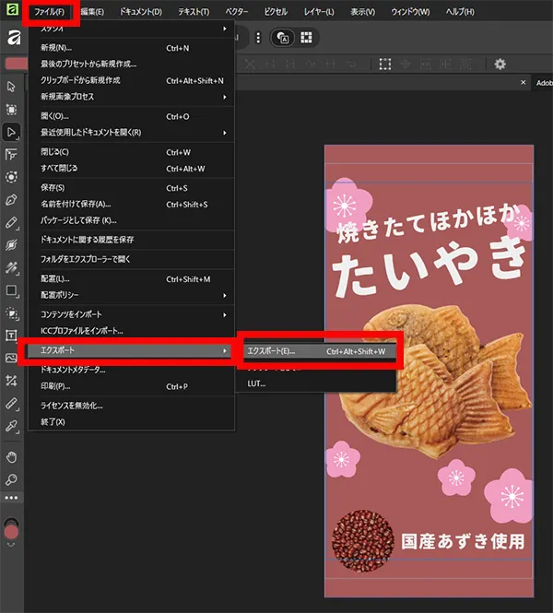The image size is (553, 613).
Task: Select the Hand pan tool
Action: pos(11,457)
